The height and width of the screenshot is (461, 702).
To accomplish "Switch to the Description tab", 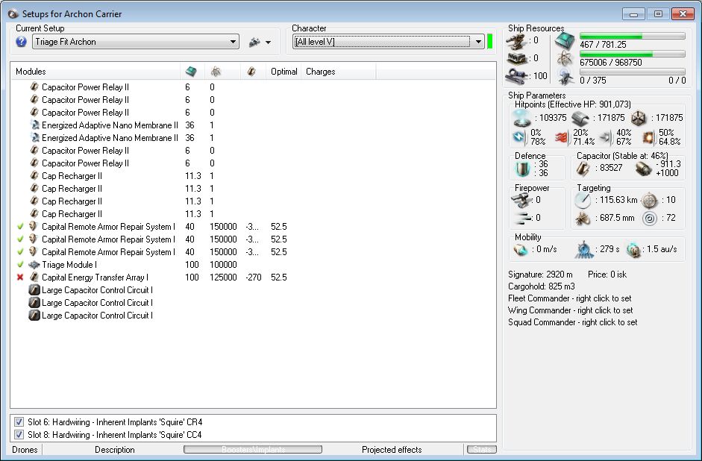I will coord(115,449).
